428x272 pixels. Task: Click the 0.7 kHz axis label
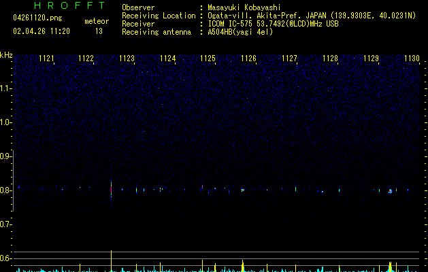click(x=5, y=224)
